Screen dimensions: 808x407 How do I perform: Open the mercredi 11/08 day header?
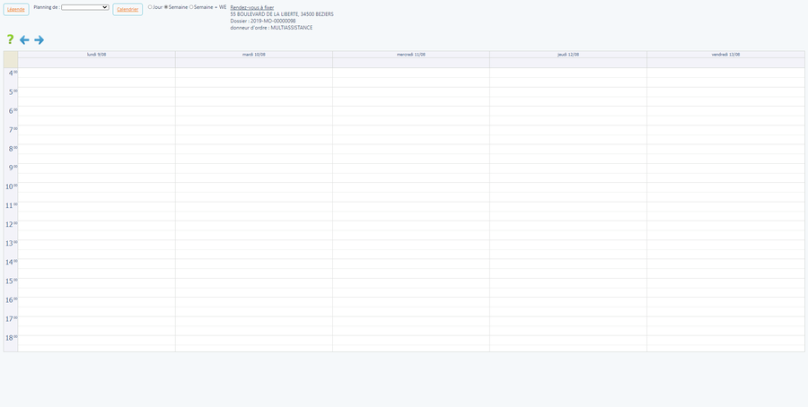point(410,55)
